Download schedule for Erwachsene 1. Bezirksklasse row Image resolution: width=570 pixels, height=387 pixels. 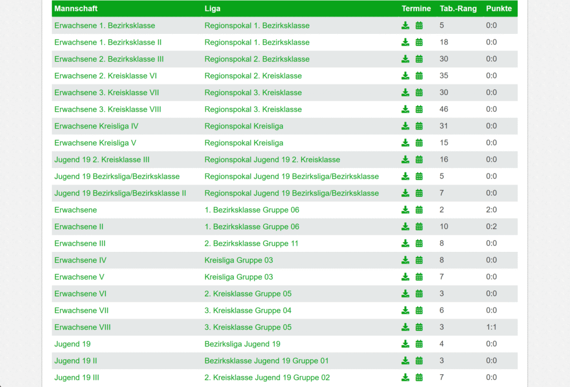(405, 26)
